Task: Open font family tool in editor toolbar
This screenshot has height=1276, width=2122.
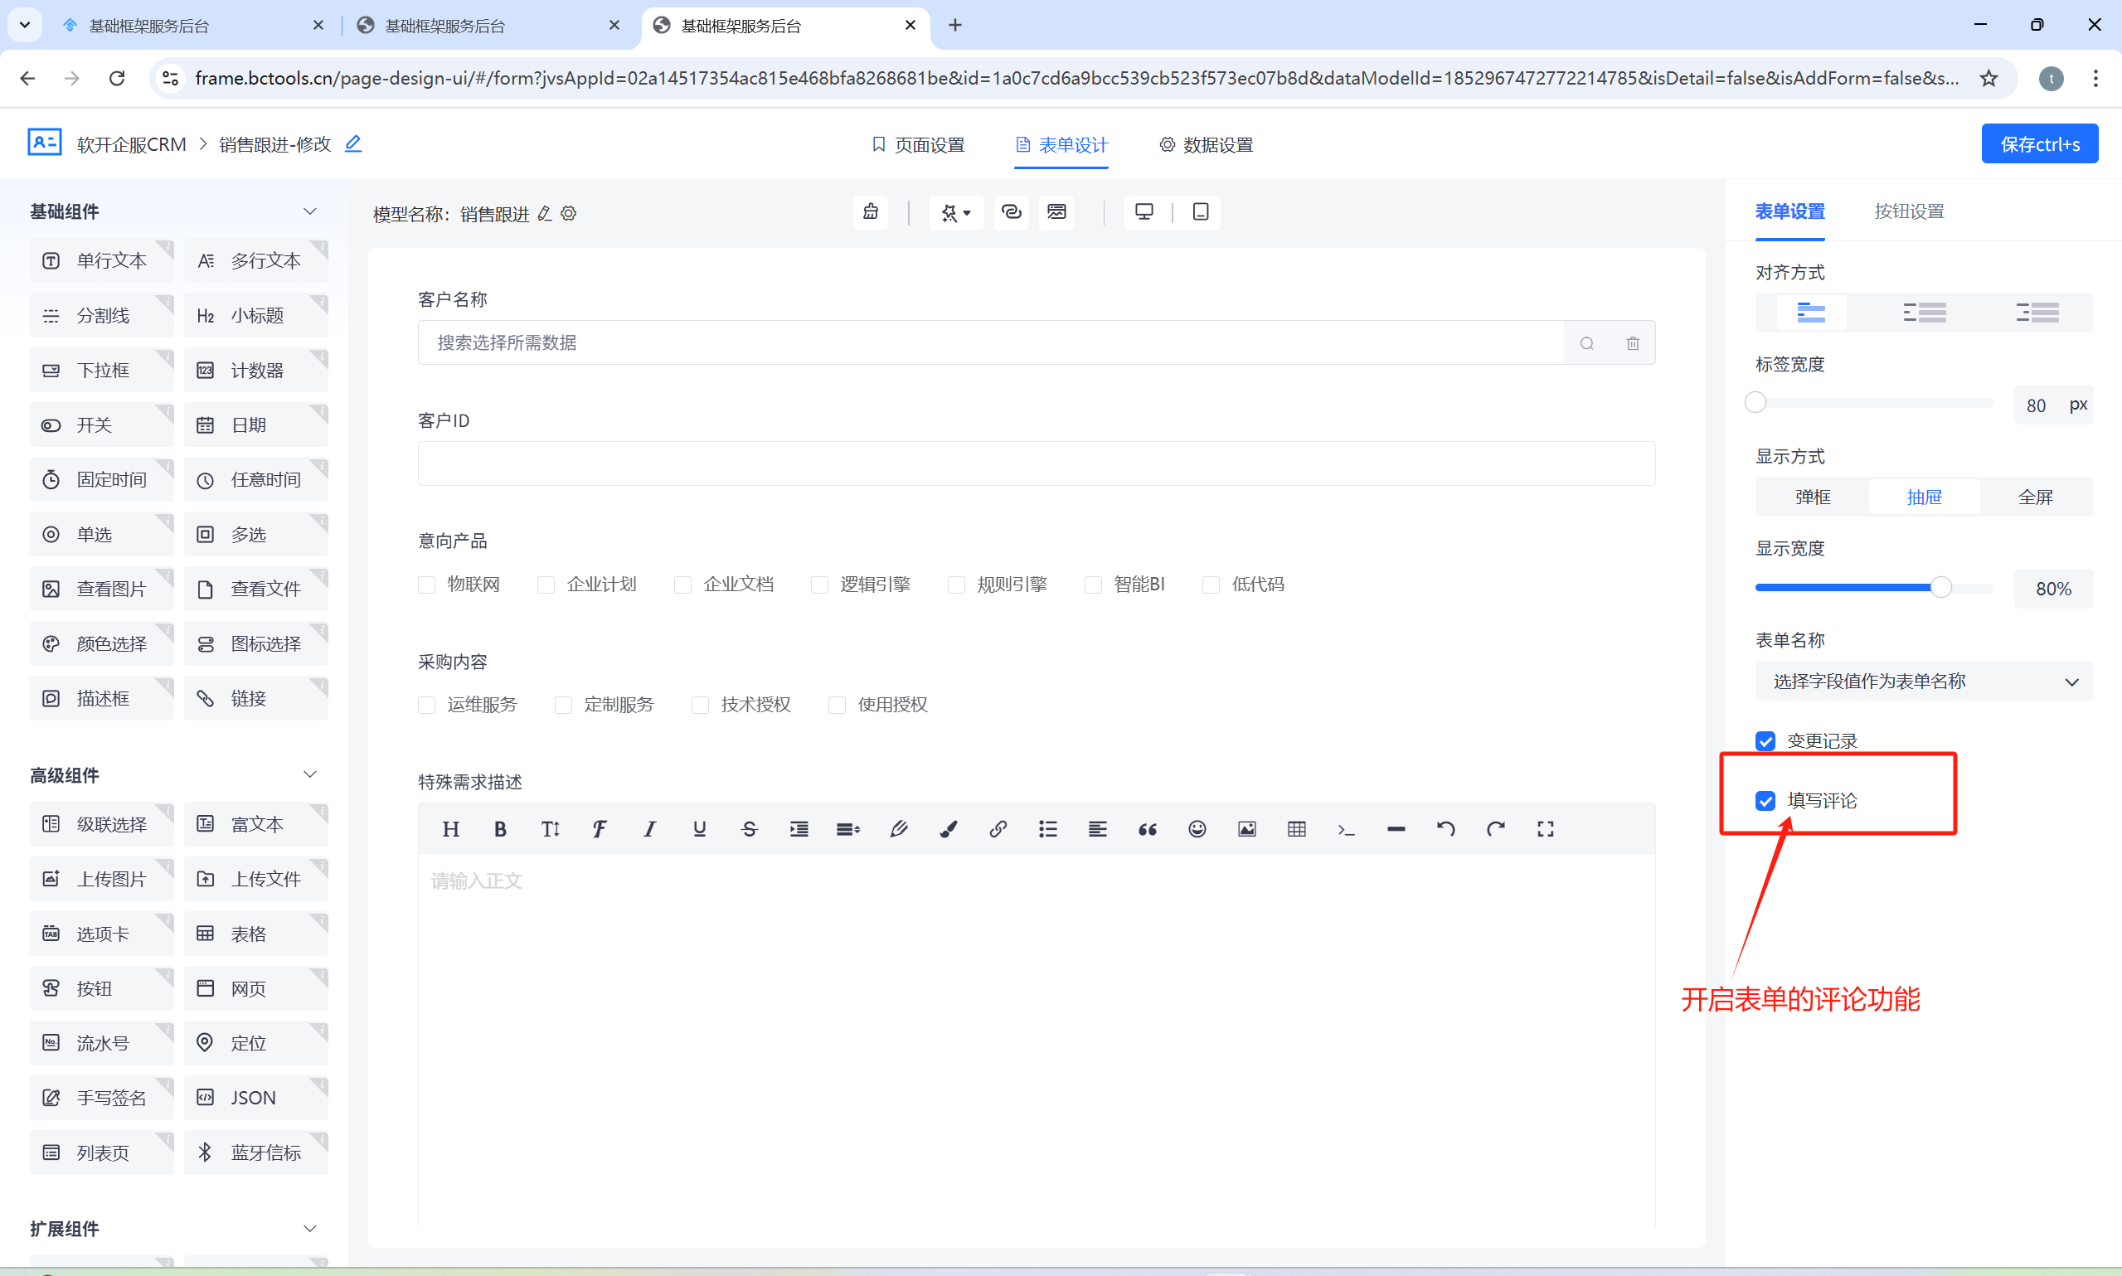Action: [x=600, y=829]
